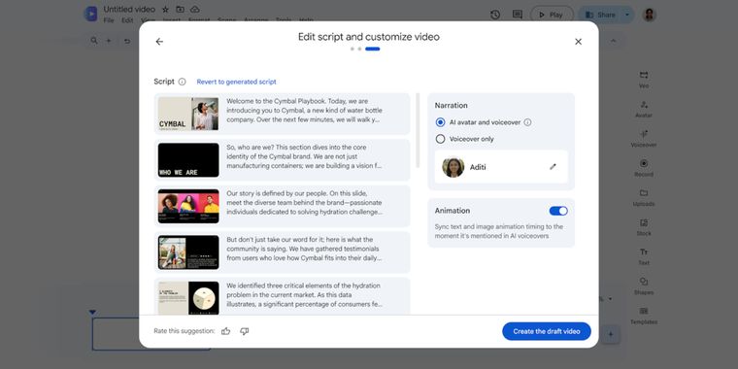This screenshot has width=738, height=369.
Task: Open the Avatar sidebar tool
Action: [644, 109]
